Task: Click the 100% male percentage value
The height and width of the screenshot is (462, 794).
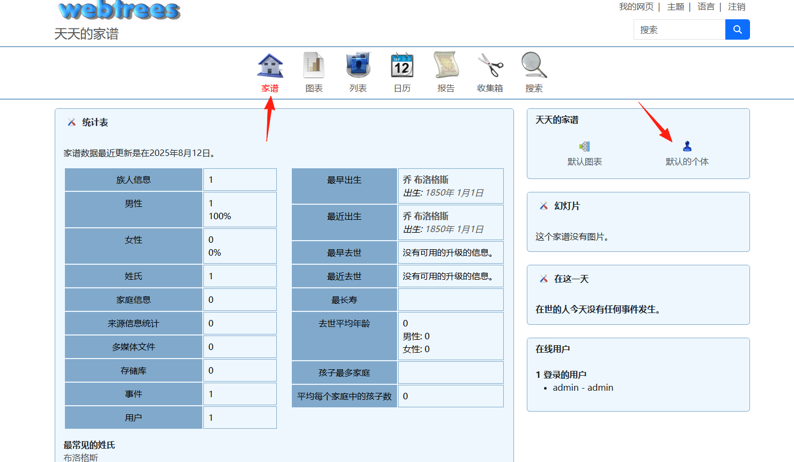Action: pyautogui.click(x=220, y=216)
